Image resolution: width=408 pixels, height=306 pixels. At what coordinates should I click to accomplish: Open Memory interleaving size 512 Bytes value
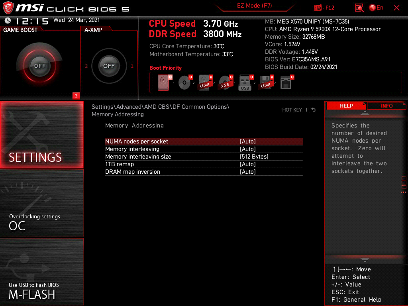(x=254, y=157)
